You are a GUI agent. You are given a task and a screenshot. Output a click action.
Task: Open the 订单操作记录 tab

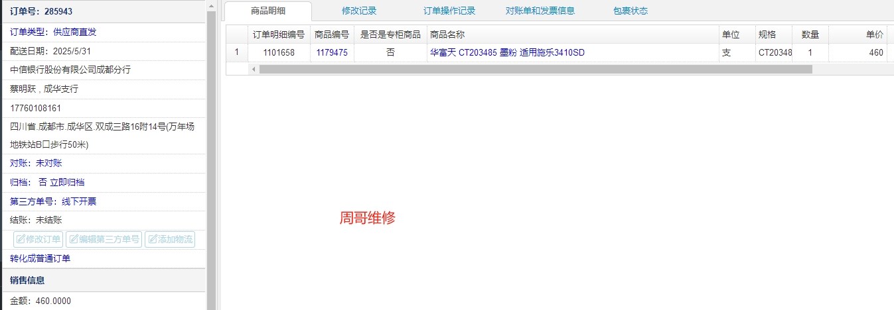point(449,11)
